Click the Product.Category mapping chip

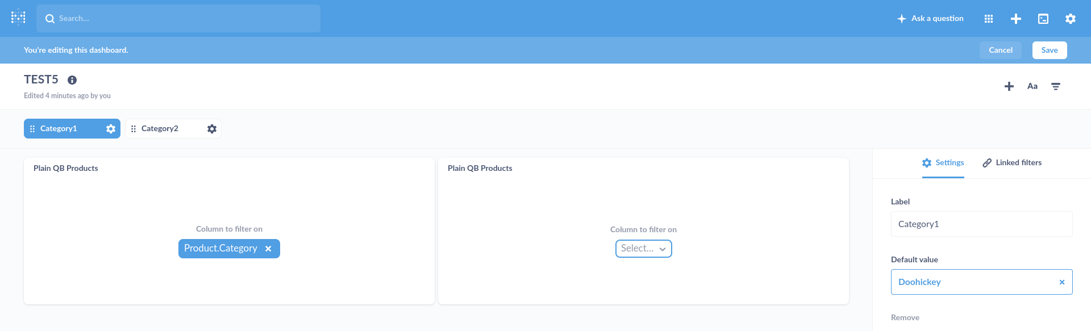229,249
